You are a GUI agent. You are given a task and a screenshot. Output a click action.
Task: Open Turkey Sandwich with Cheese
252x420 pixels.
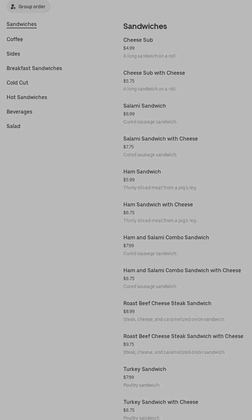(x=161, y=402)
